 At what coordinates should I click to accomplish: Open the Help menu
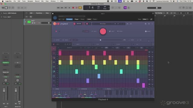62,1
